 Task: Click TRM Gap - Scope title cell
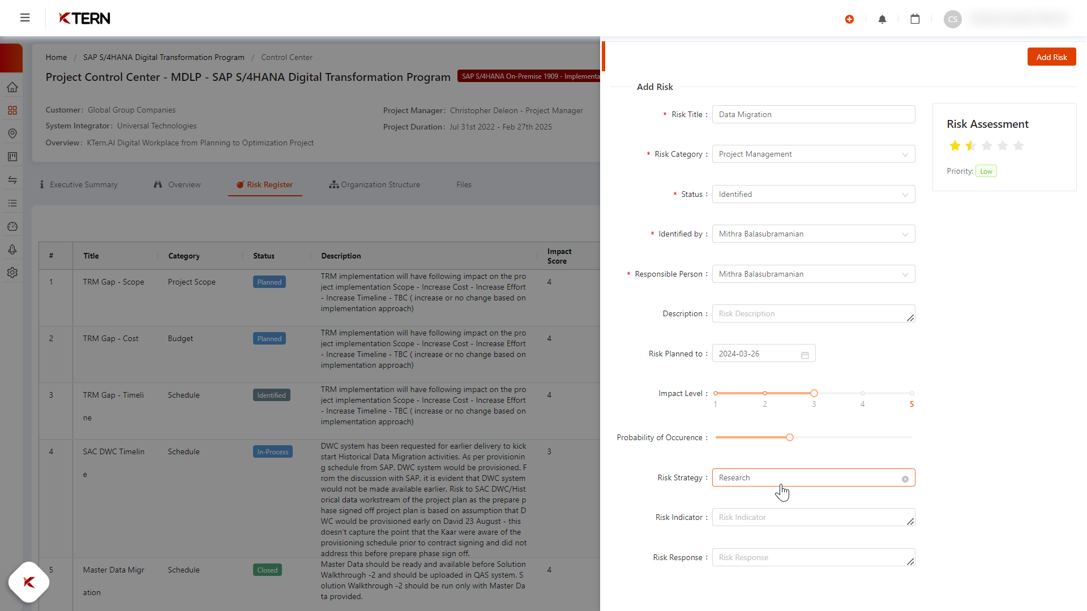coord(113,282)
